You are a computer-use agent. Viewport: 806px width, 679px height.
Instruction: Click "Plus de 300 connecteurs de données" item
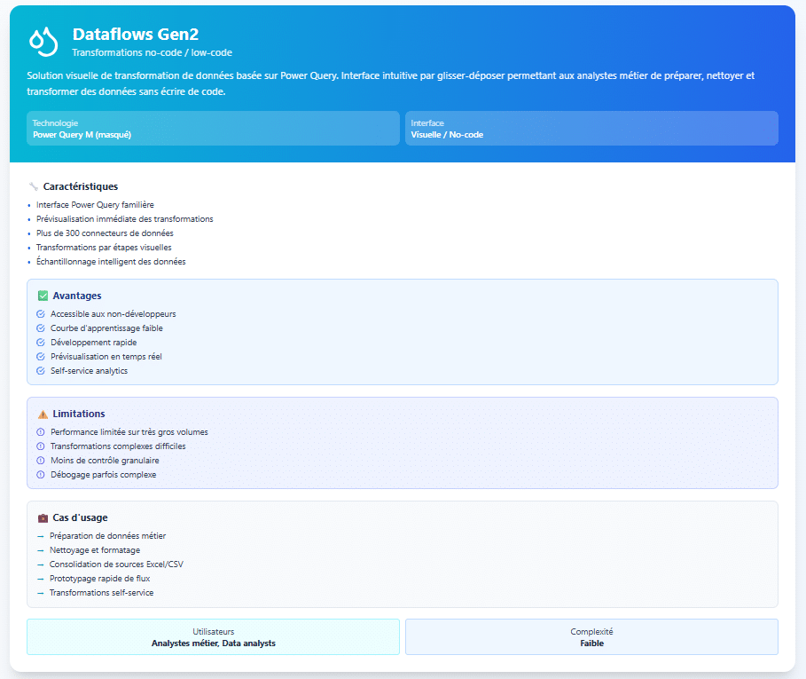tap(105, 233)
